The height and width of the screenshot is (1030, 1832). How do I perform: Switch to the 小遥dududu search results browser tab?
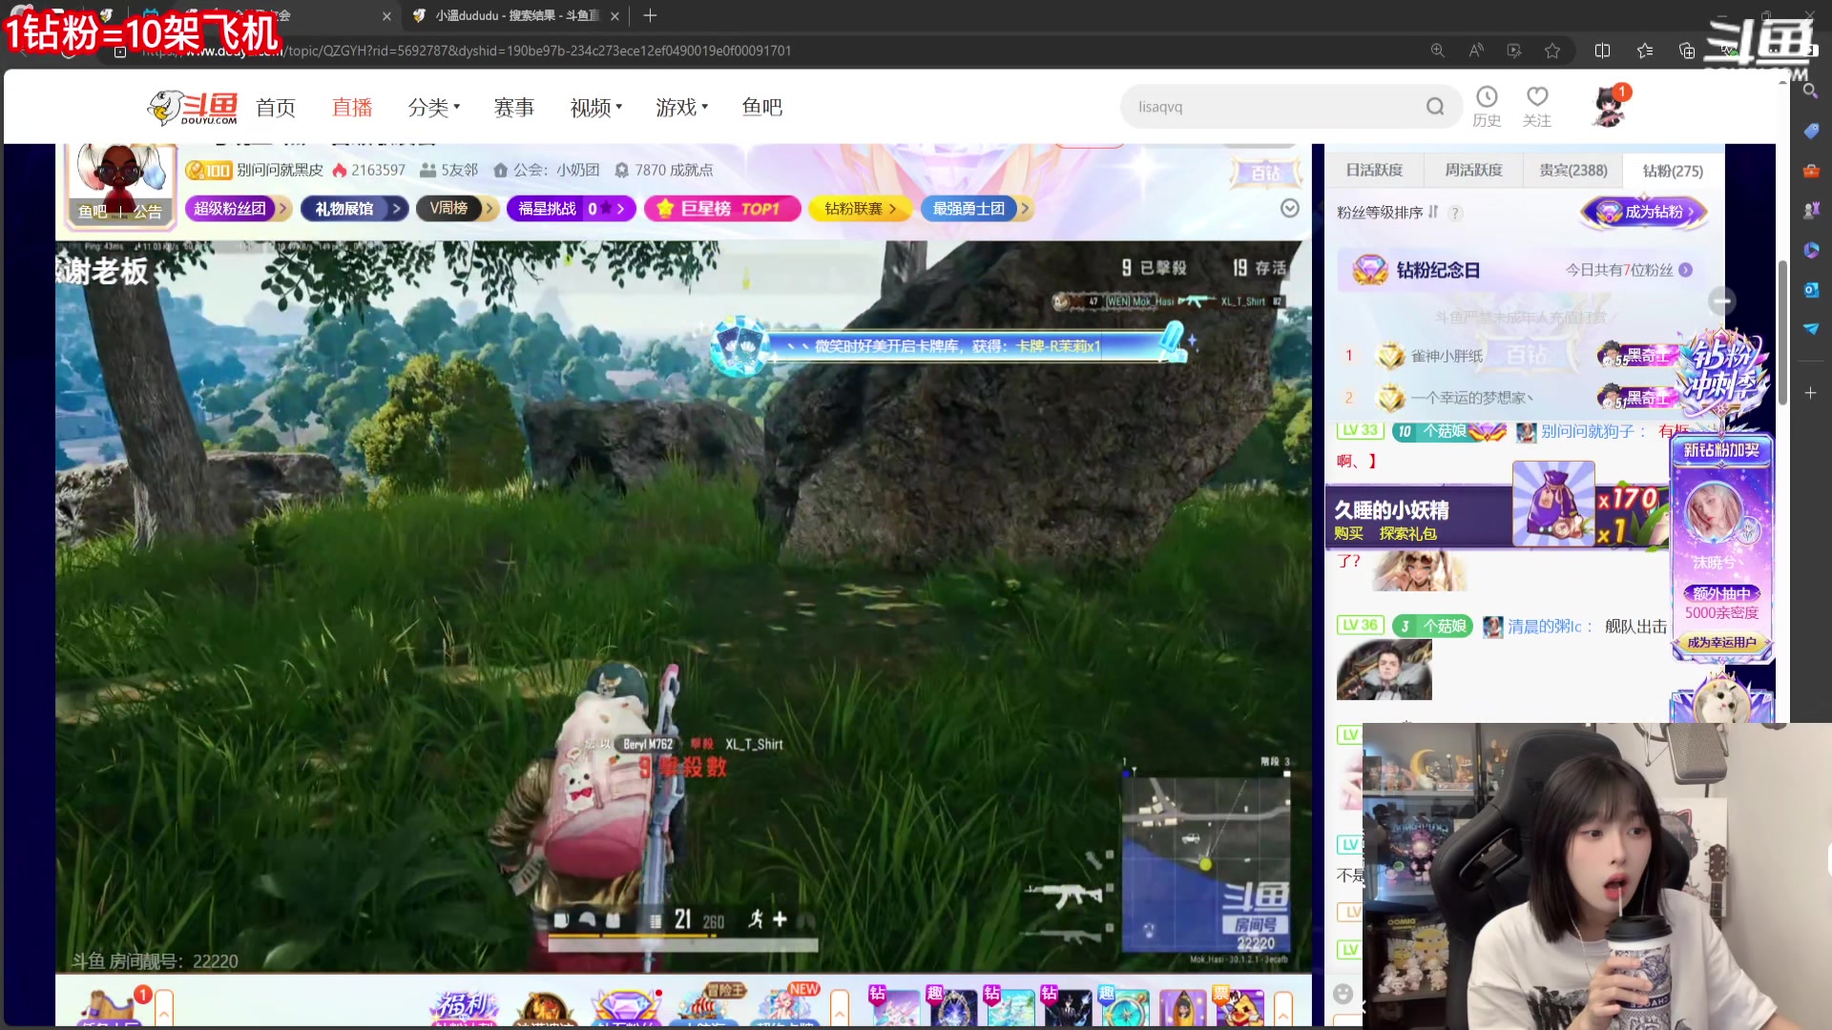point(515,15)
